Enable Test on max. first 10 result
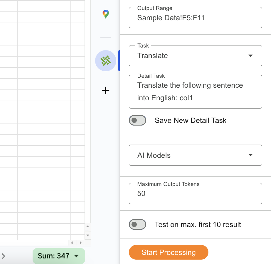Viewport: 273px width, 264px height. [137, 224]
